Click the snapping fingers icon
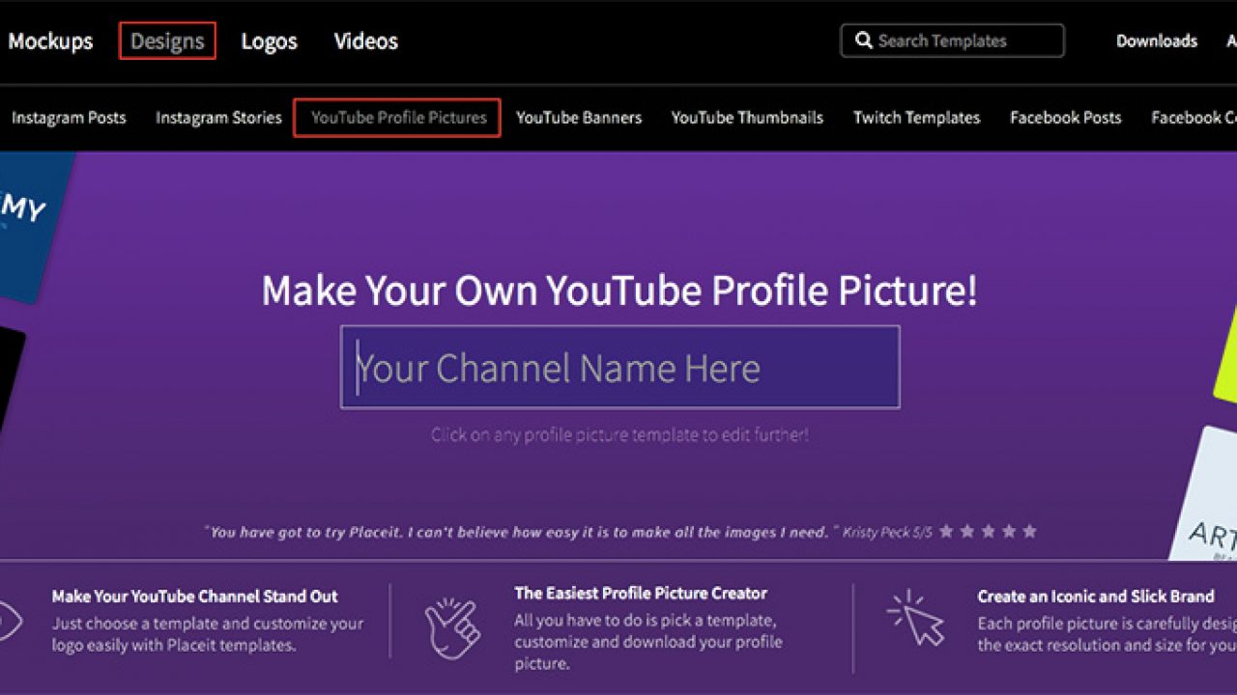 click(452, 627)
